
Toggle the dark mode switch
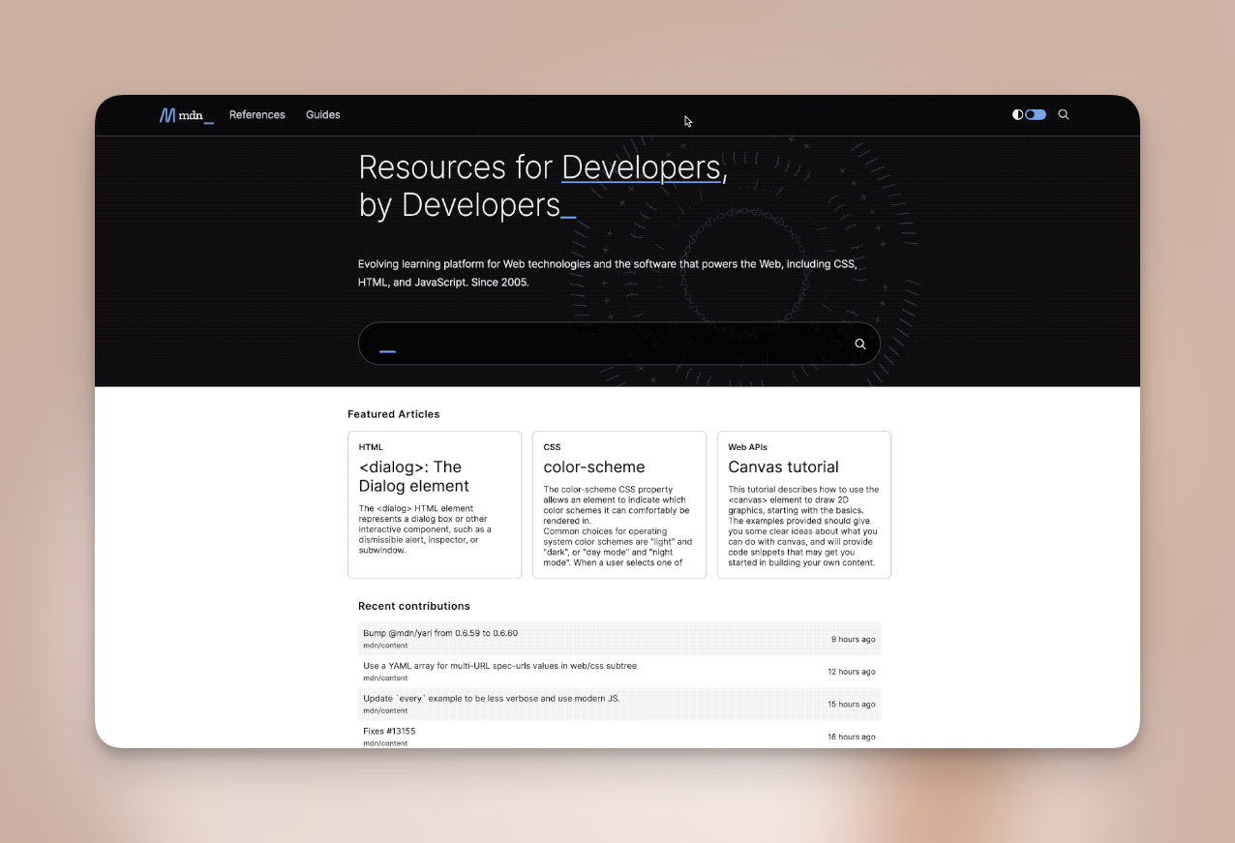(1036, 114)
